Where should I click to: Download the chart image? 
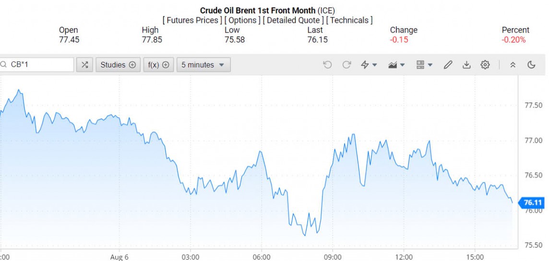coord(466,65)
